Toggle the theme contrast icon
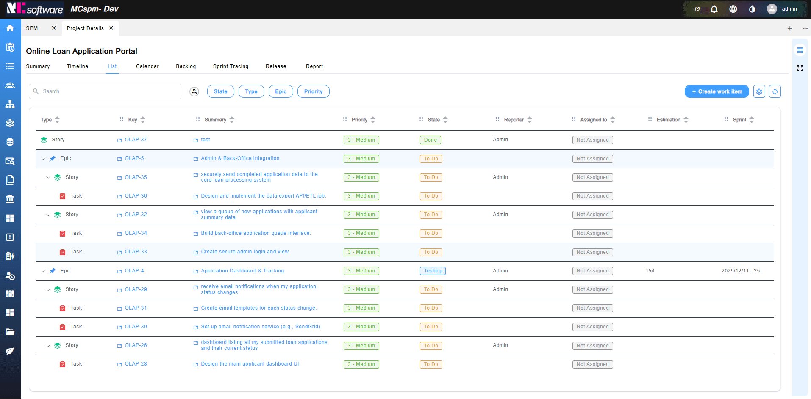 753,9
